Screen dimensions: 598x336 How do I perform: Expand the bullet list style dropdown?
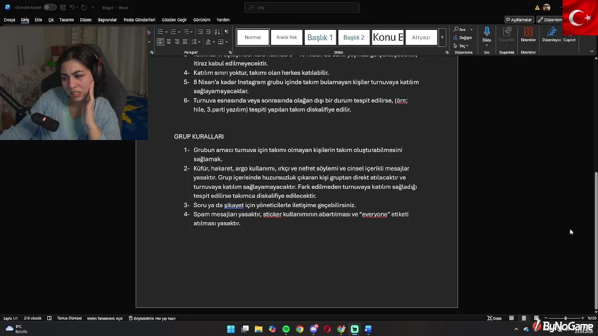[x=166, y=32]
